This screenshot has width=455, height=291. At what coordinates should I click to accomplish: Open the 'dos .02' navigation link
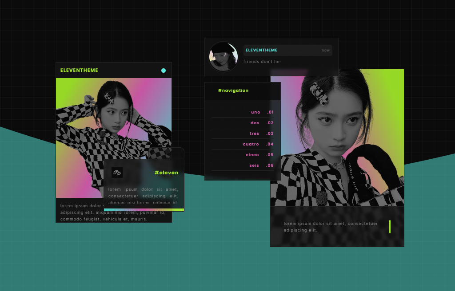click(243, 123)
